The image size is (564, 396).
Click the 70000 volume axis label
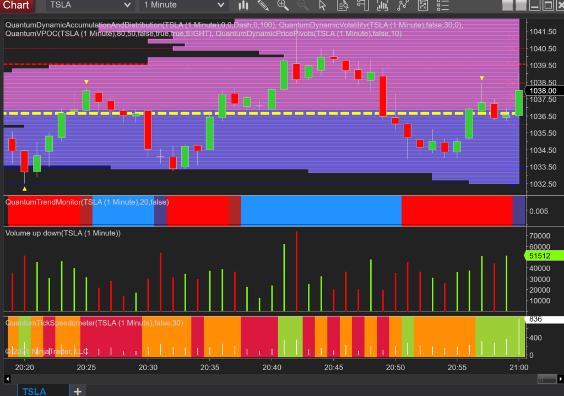pyautogui.click(x=540, y=236)
